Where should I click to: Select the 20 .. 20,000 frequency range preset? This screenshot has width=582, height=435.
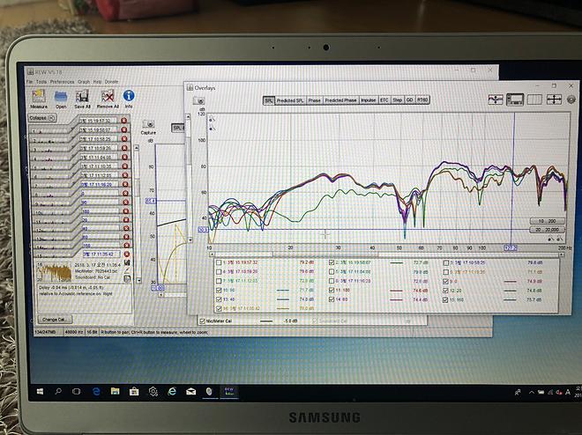[x=547, y=230]
